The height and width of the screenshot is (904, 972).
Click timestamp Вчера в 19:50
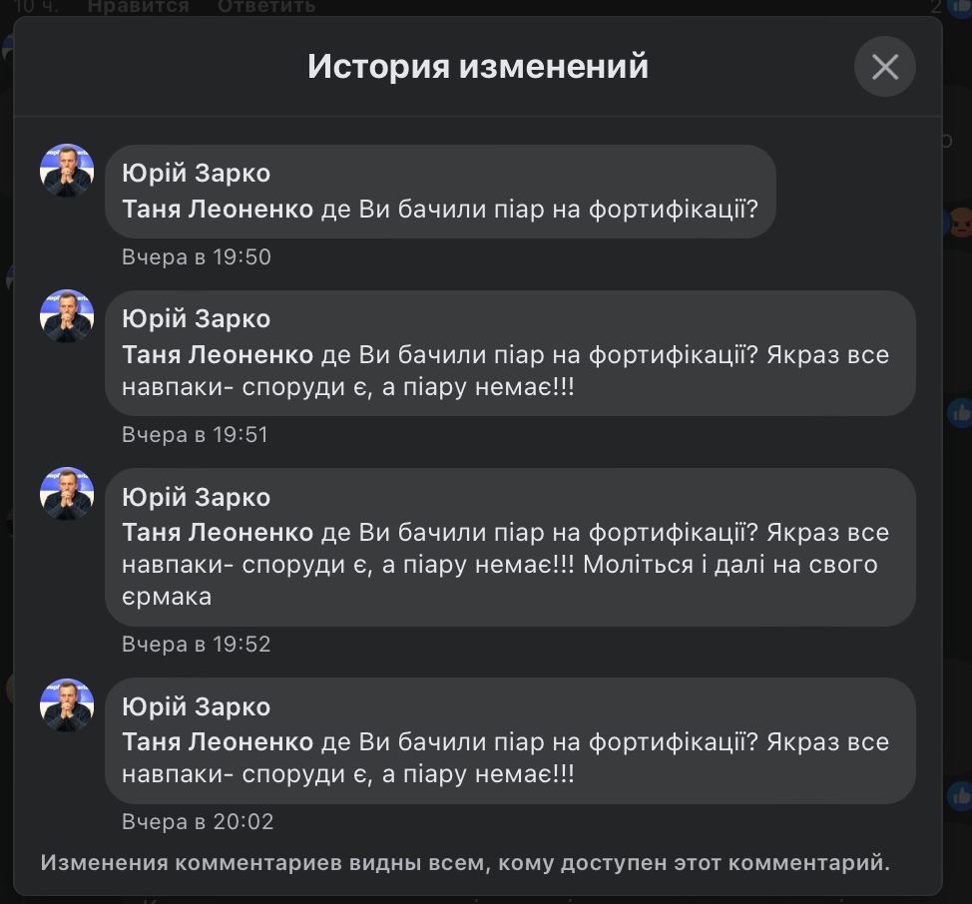[197, 256]
